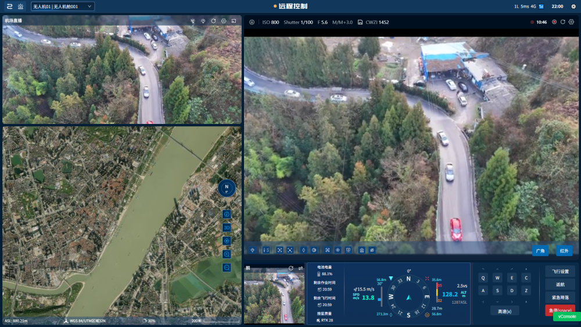The width and height of the screenshot is (581, 327).
Task: Click the logo icon in top-left corner
Action: (x=10, y=6)
